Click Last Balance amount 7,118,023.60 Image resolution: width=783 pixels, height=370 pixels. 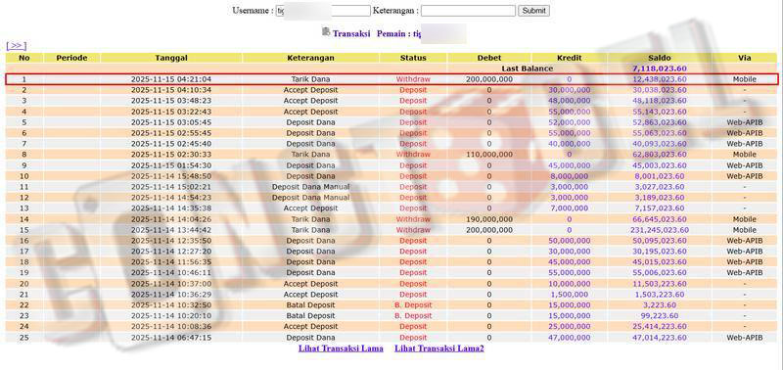pos(660,69)
